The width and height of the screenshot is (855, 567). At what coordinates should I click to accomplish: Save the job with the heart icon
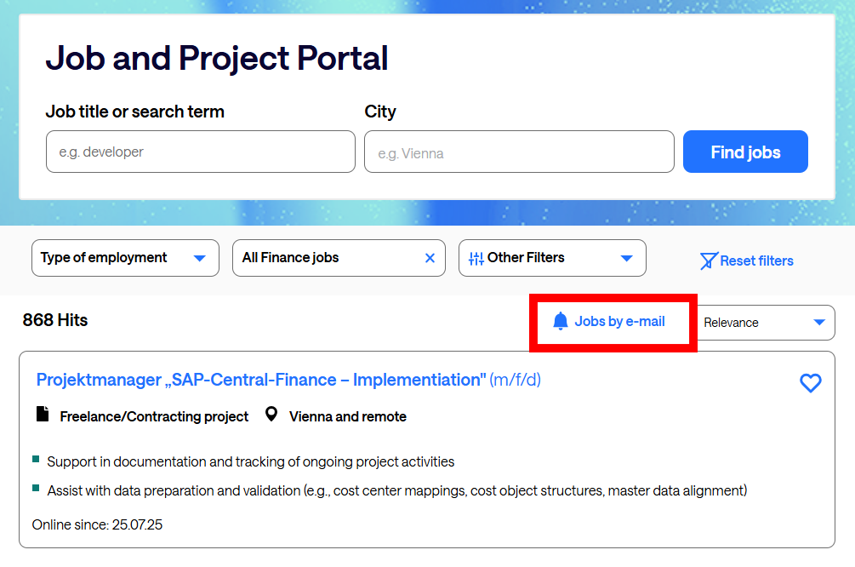click(x=811, y=383)
